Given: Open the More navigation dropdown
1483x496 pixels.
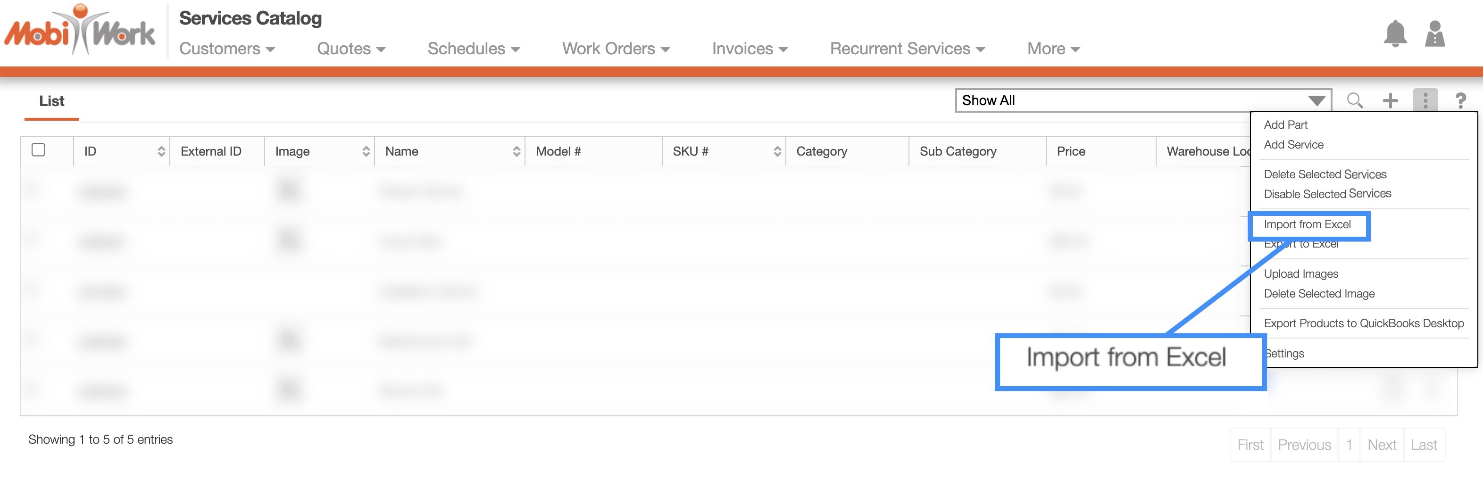Looking at the screenshot, I should click(1053, 49).
